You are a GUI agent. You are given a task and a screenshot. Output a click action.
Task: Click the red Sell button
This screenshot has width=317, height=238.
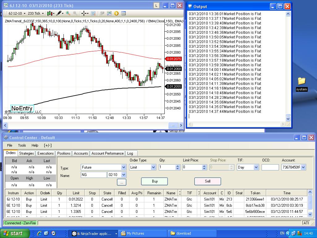(207, 181)
